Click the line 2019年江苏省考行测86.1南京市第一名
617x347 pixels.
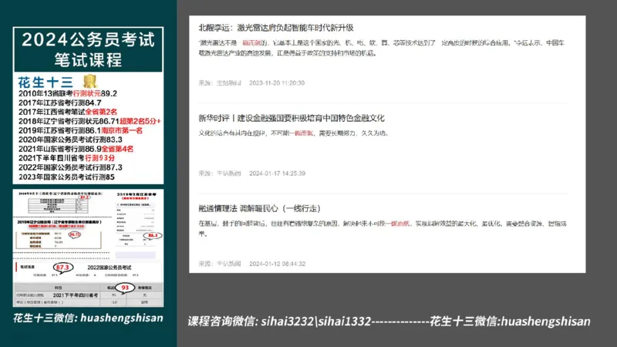[80, 130]
